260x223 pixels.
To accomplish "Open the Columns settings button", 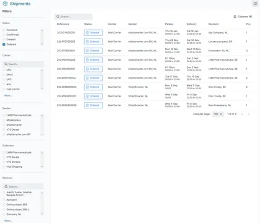I will [x=243, y=17].
